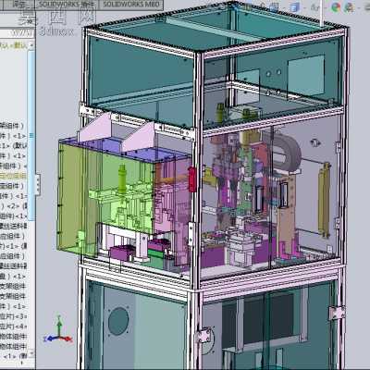Image resolution: width=370 pixels, height=370 pixels.
Task: Open the Apply Scene ball icon
Action: pyautogui.click(x=349, y=6)
